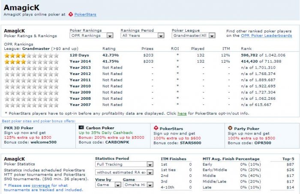
Task: Open the Carbon Poker offer title
Action: coord(100,128)
